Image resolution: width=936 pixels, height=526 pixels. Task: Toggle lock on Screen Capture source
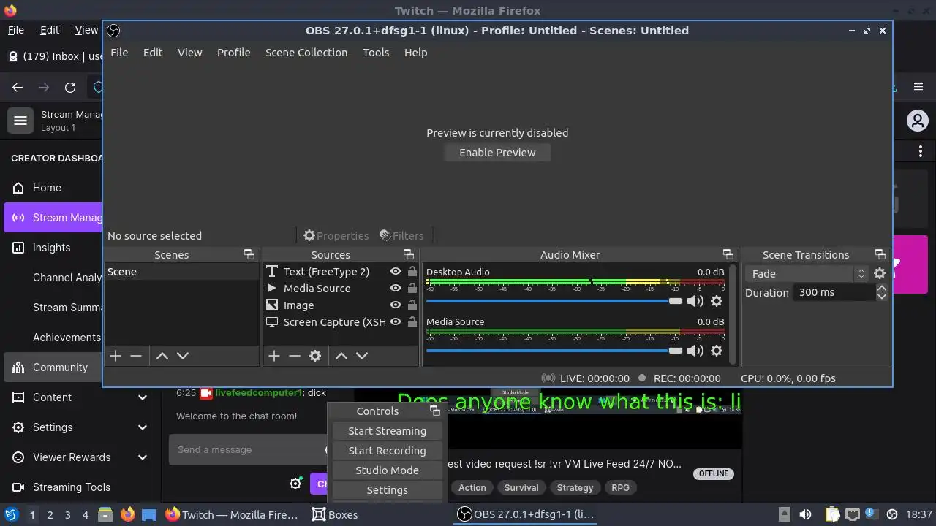click(412, 322)
